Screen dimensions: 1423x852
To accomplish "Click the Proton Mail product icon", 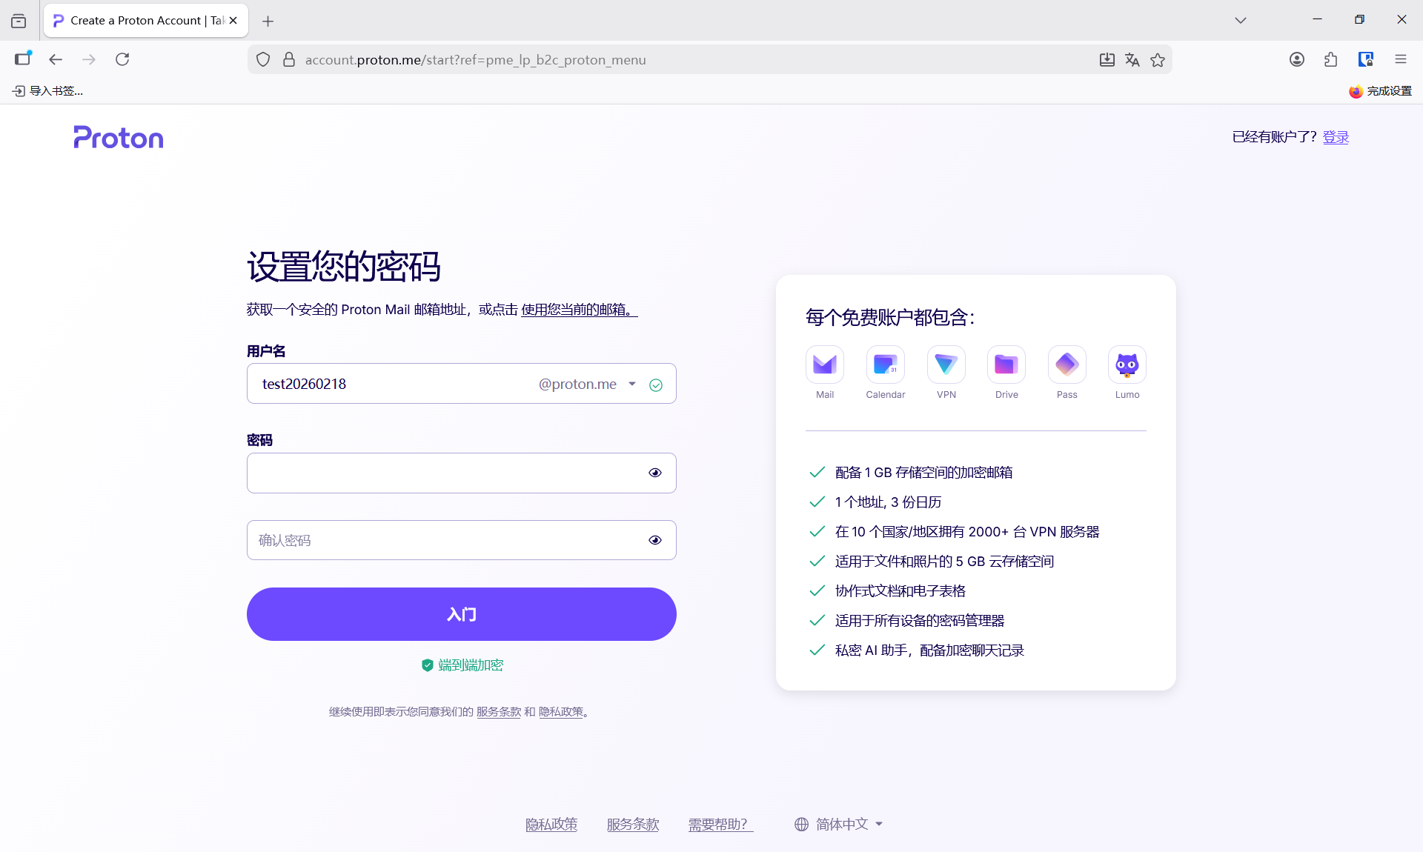I will point(824,365).
